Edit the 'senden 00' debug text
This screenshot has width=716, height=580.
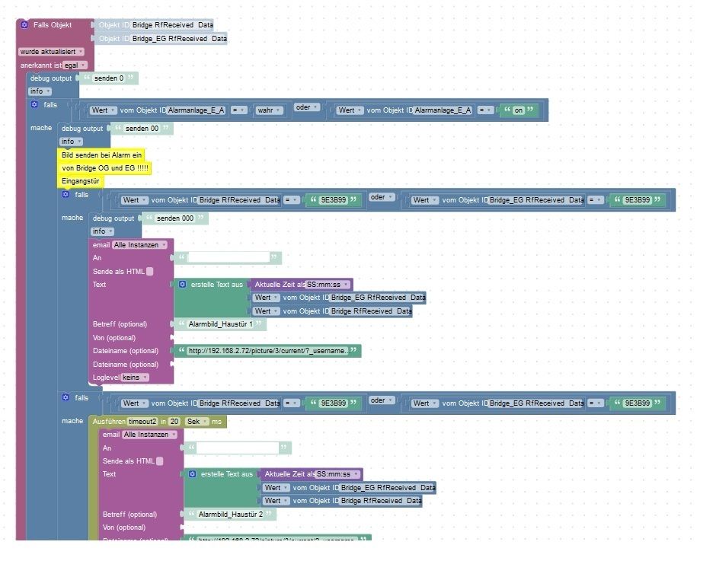pos(142,128)
